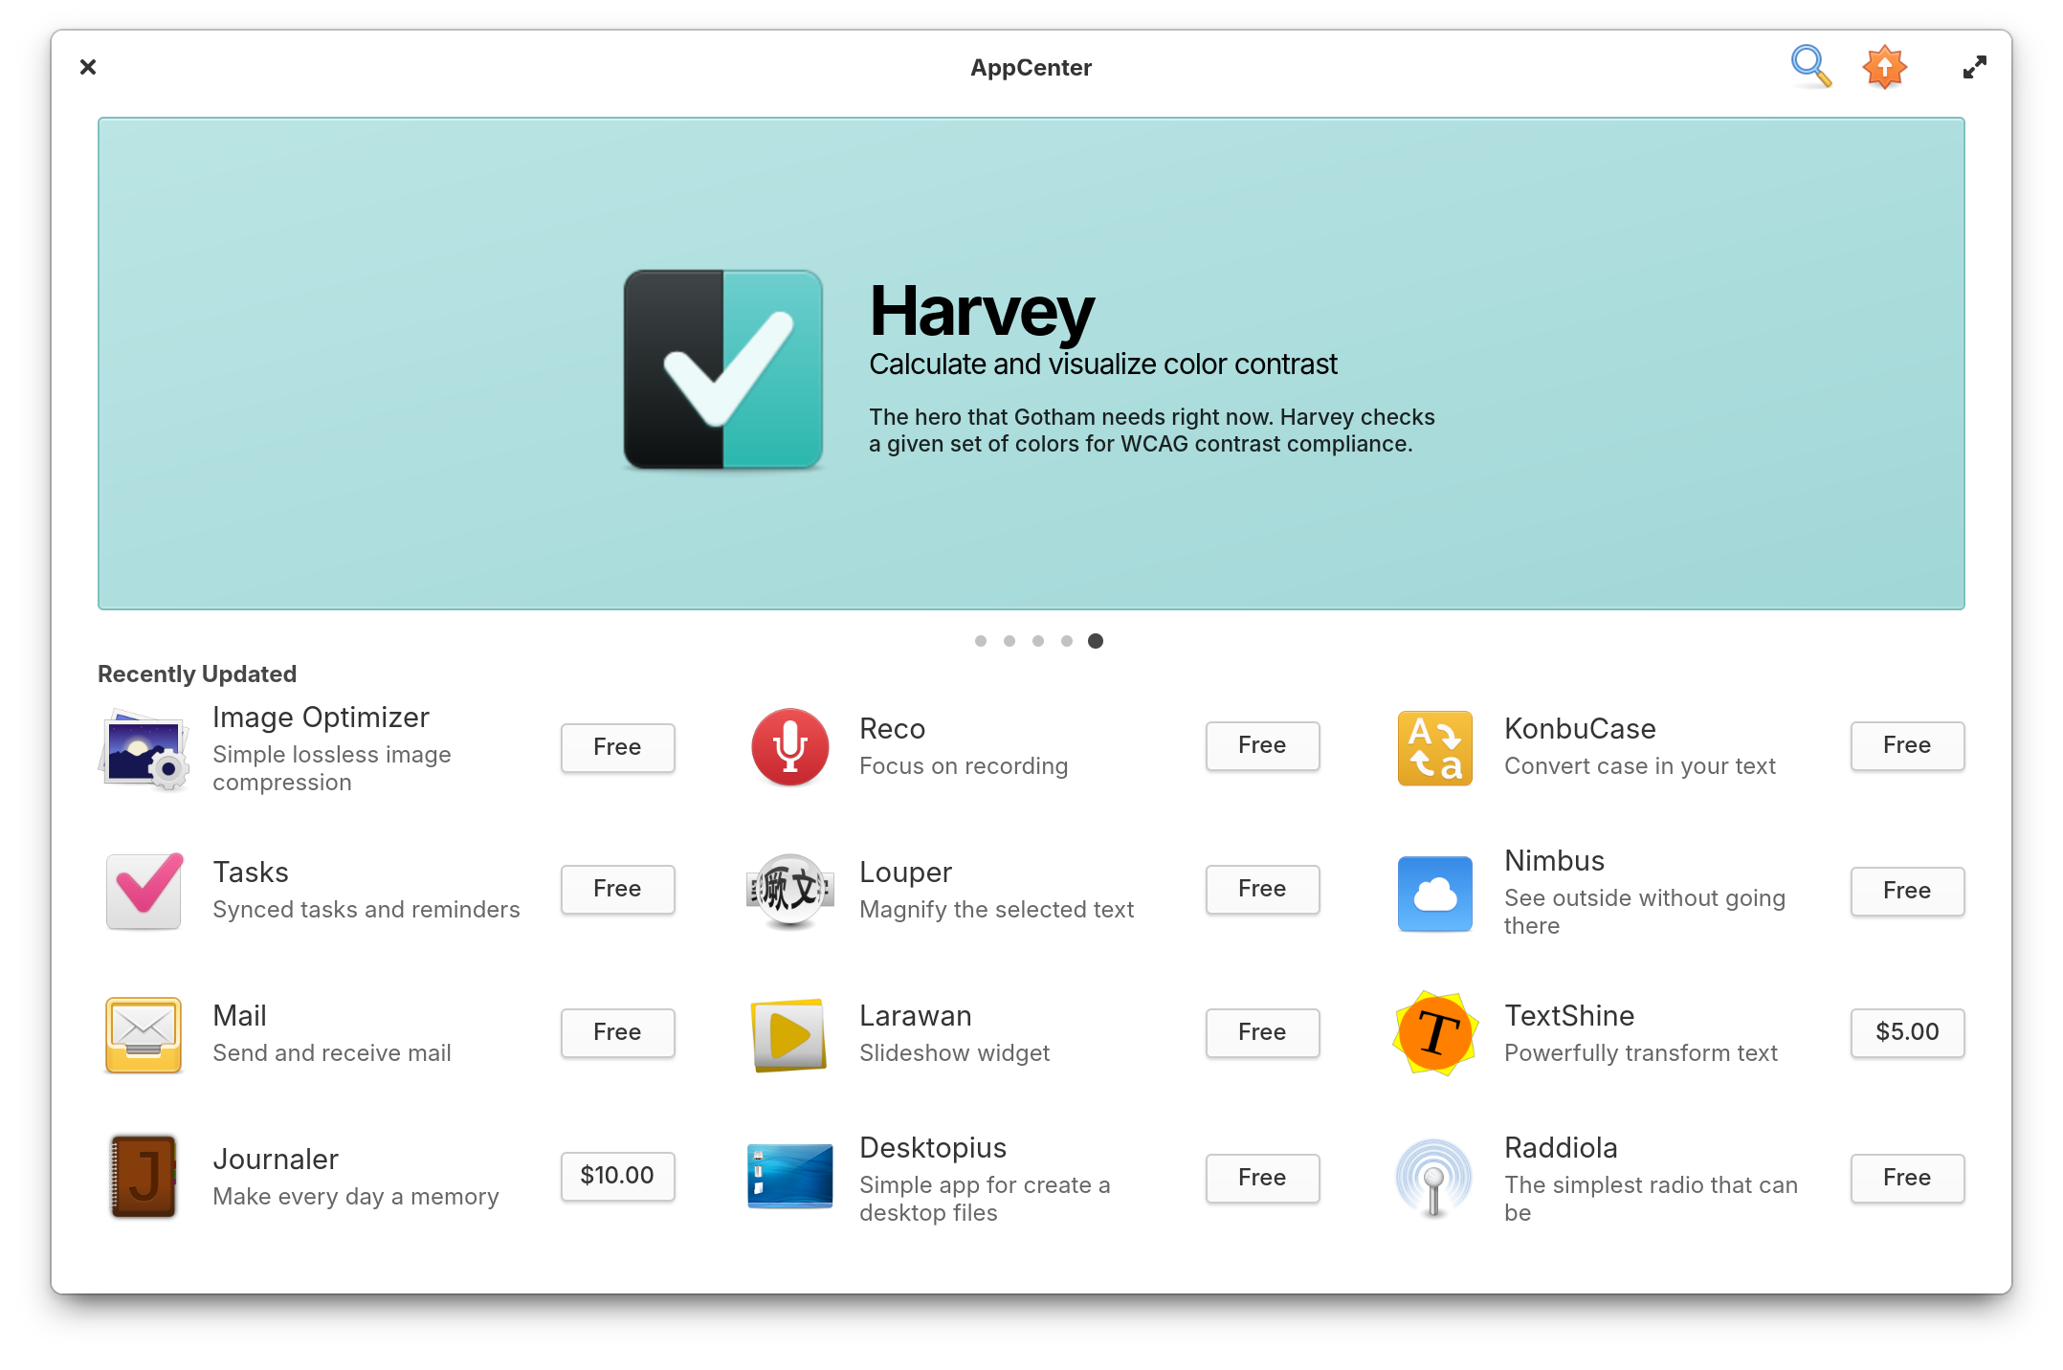Screen dimensions: 2063x1370
Task: Click the KonbuCase app icon
Action: (1436, 744)
